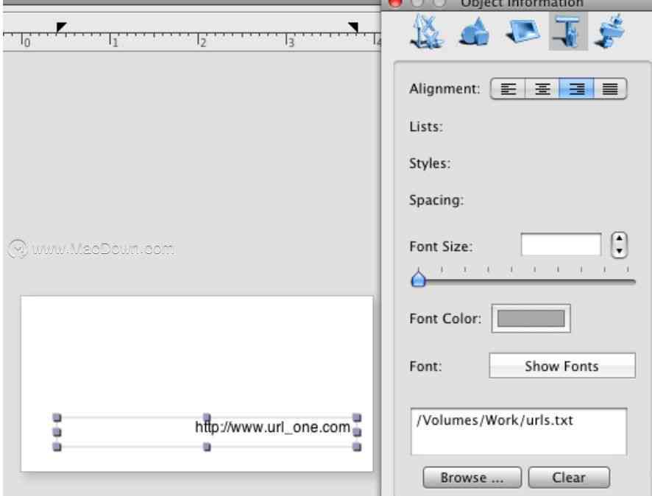
Task: Select the http://www.url_one.com text
Action: pyautogui.click(x=273, y=428)
